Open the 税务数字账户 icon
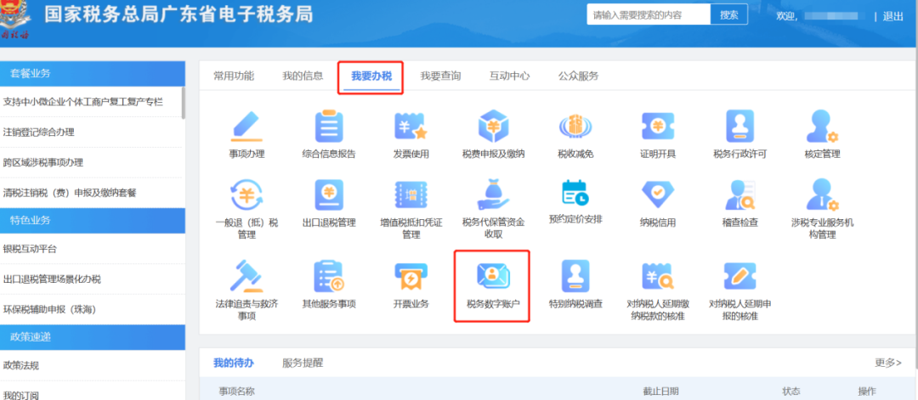Screen dimensions: 918x400 tap(493, 276)
